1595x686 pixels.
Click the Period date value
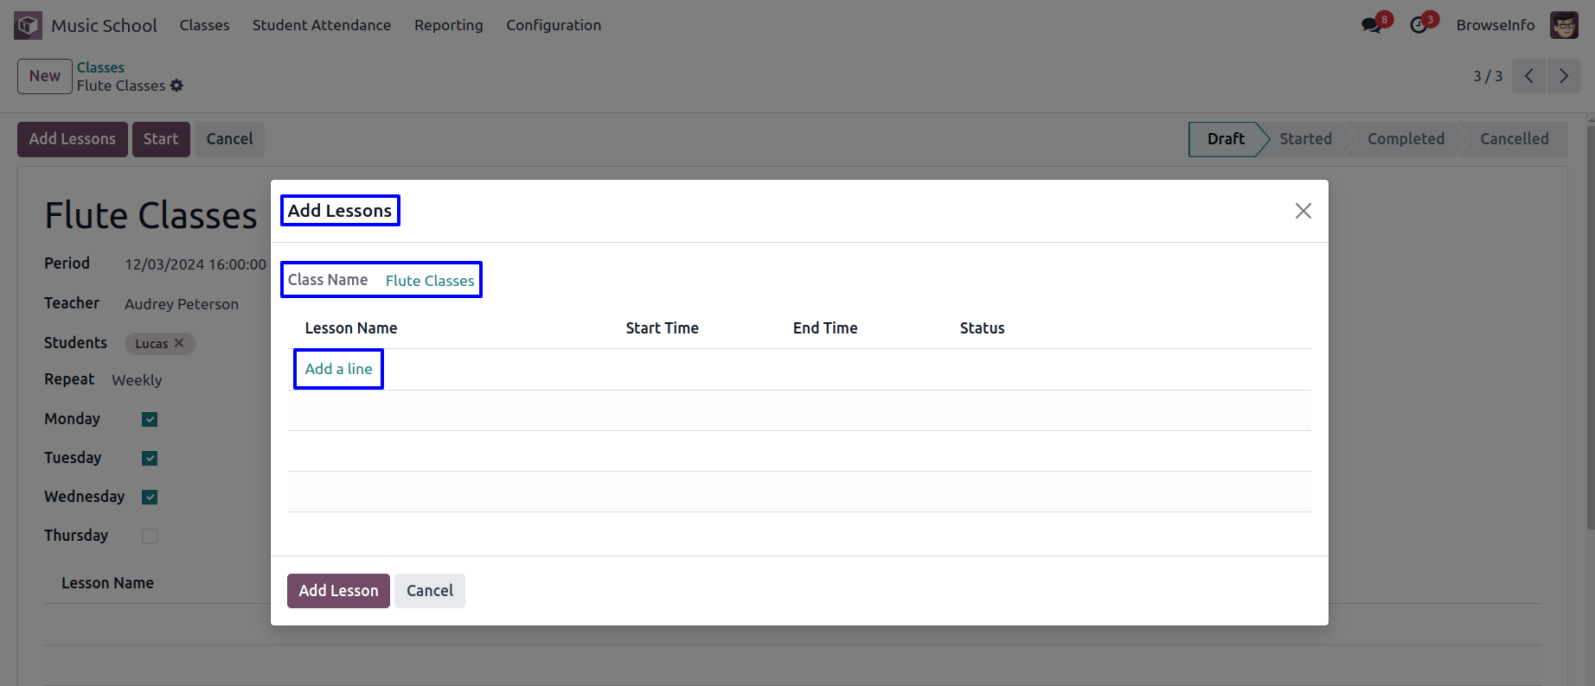(x=195, y=264)
